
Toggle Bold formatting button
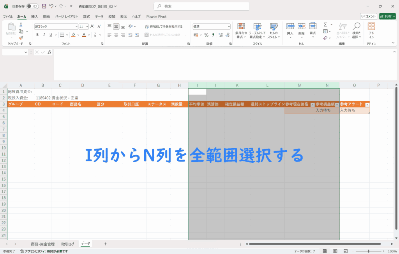[38, 35]
